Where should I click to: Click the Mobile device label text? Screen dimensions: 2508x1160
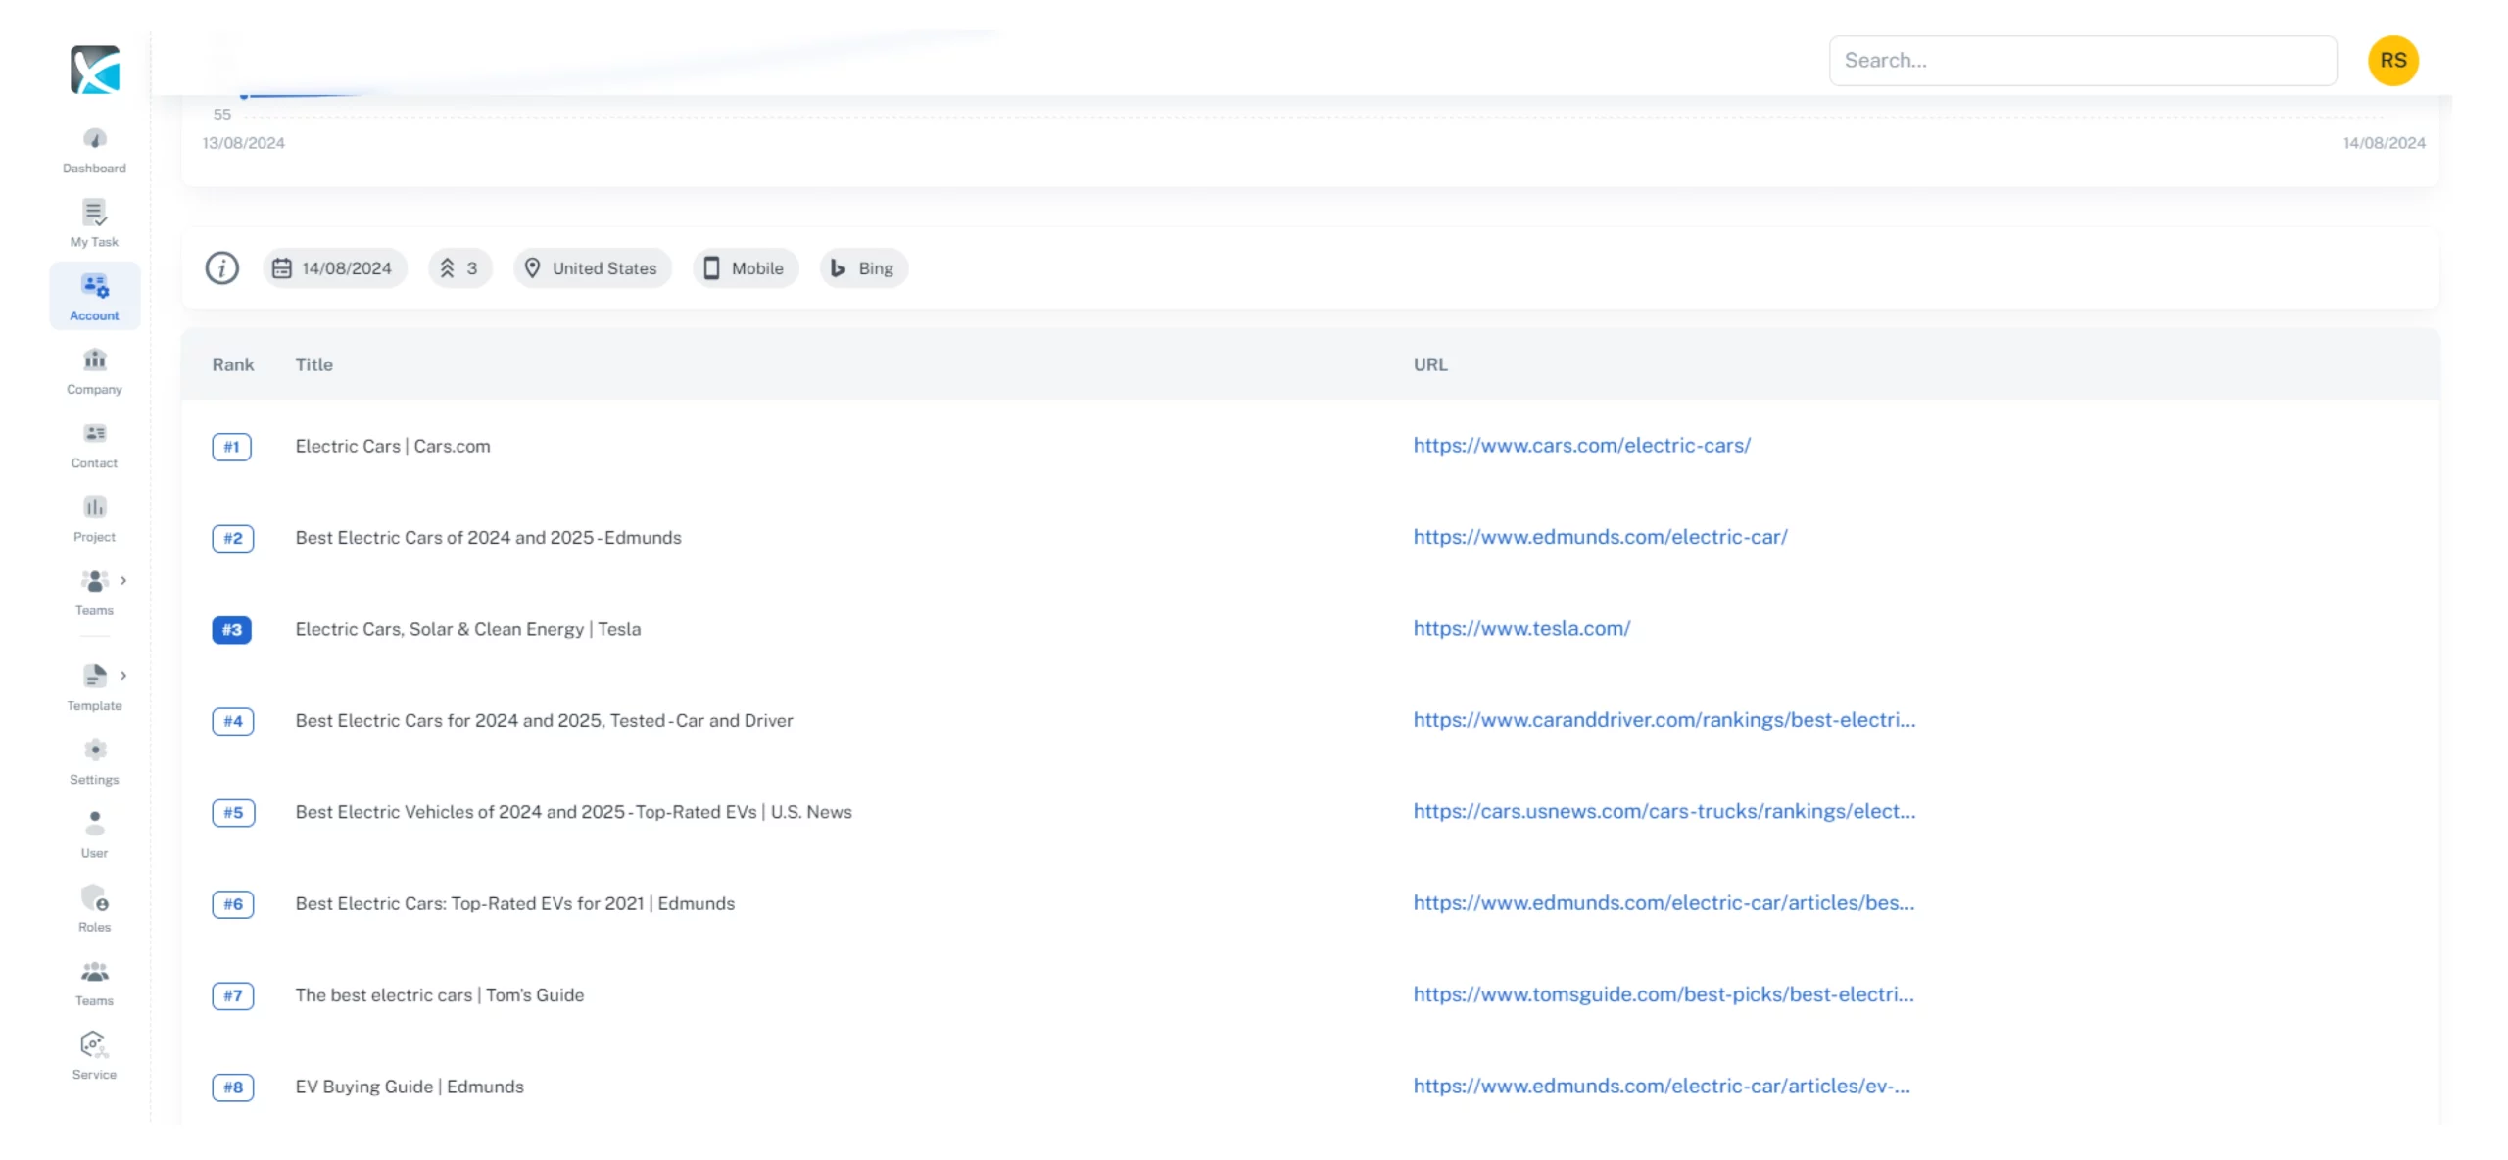click(x=756, y=268)
